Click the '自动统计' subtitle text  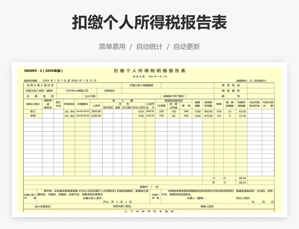(149, 47)
